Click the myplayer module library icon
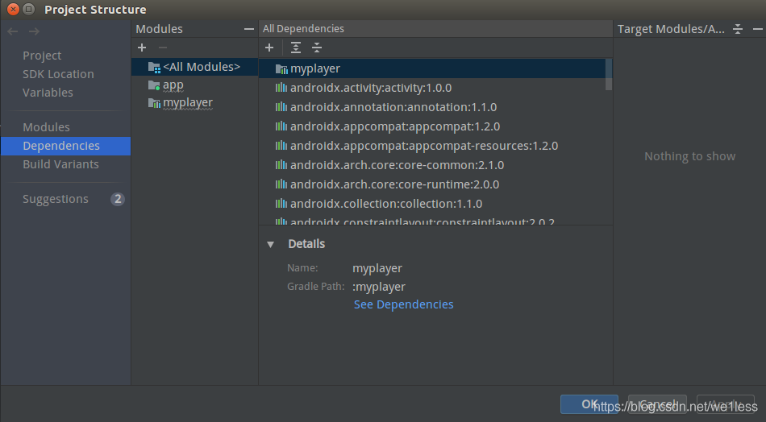The image size is (766, 422). tap(154, 103)
